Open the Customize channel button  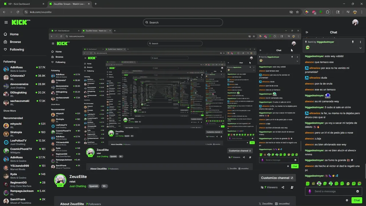click(x=277, y=178)
